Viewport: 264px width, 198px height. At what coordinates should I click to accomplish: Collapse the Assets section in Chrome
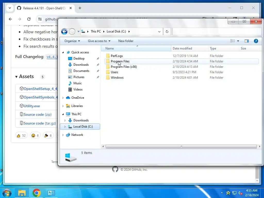(x=24, y=76)
